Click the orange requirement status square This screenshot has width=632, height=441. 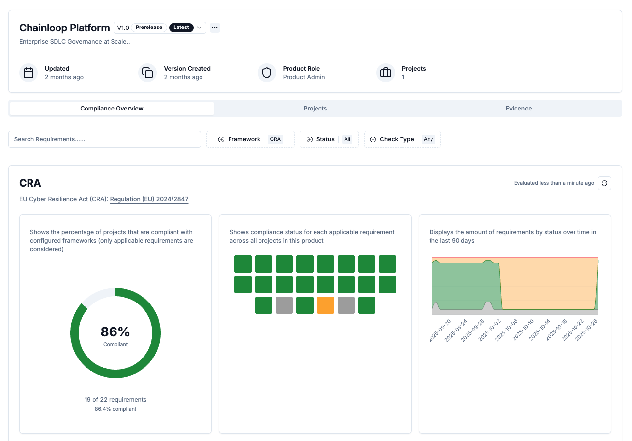[325, 305]
